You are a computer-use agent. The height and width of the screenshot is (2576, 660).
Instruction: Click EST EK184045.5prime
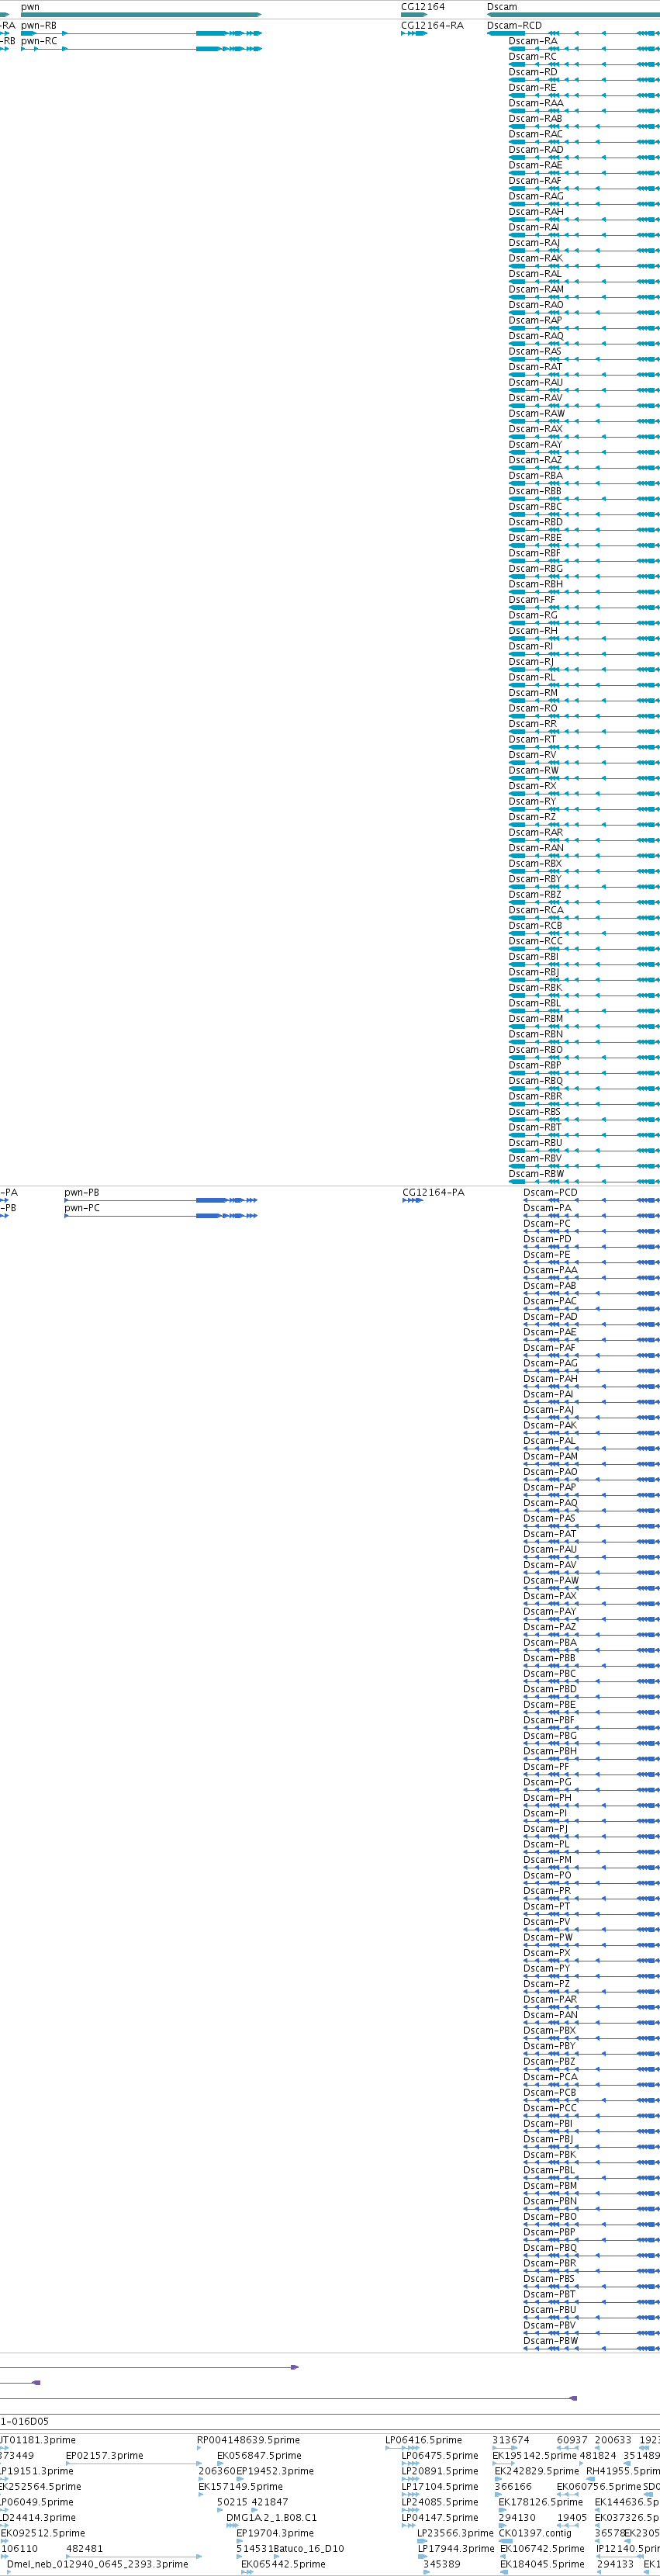[x=542, y=2565]
